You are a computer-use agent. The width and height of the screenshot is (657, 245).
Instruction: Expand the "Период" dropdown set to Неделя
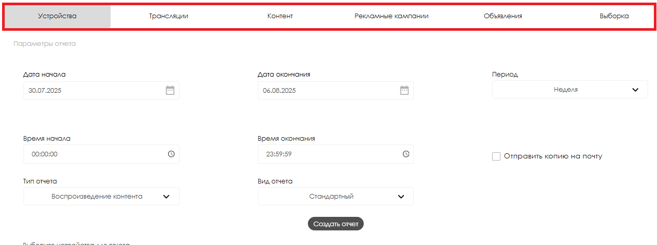tap(570, 90)
